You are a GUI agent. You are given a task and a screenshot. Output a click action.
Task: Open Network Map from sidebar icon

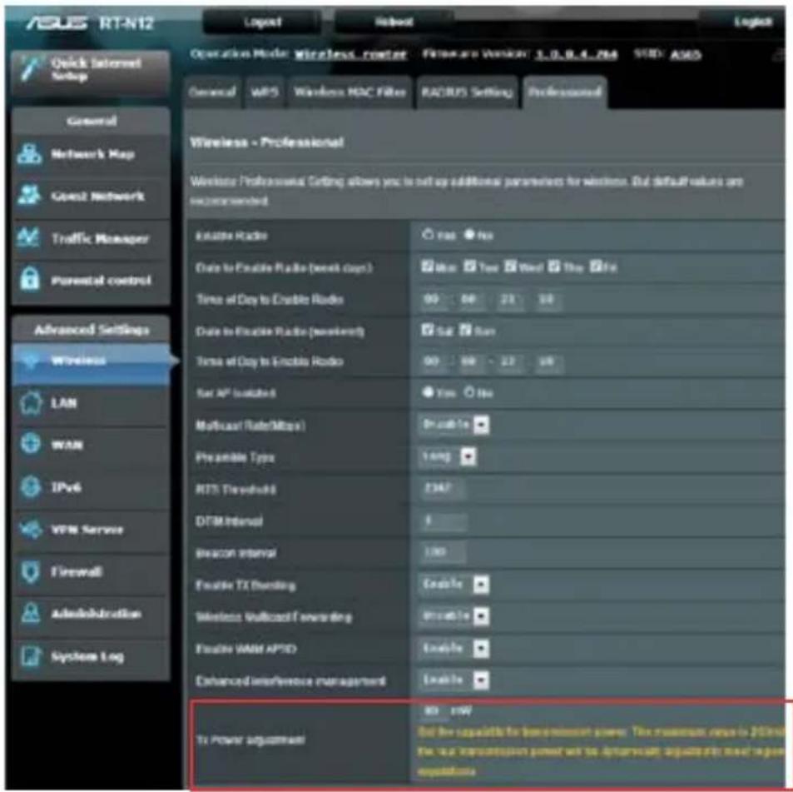pyautogui.click(x=29, y=154)
